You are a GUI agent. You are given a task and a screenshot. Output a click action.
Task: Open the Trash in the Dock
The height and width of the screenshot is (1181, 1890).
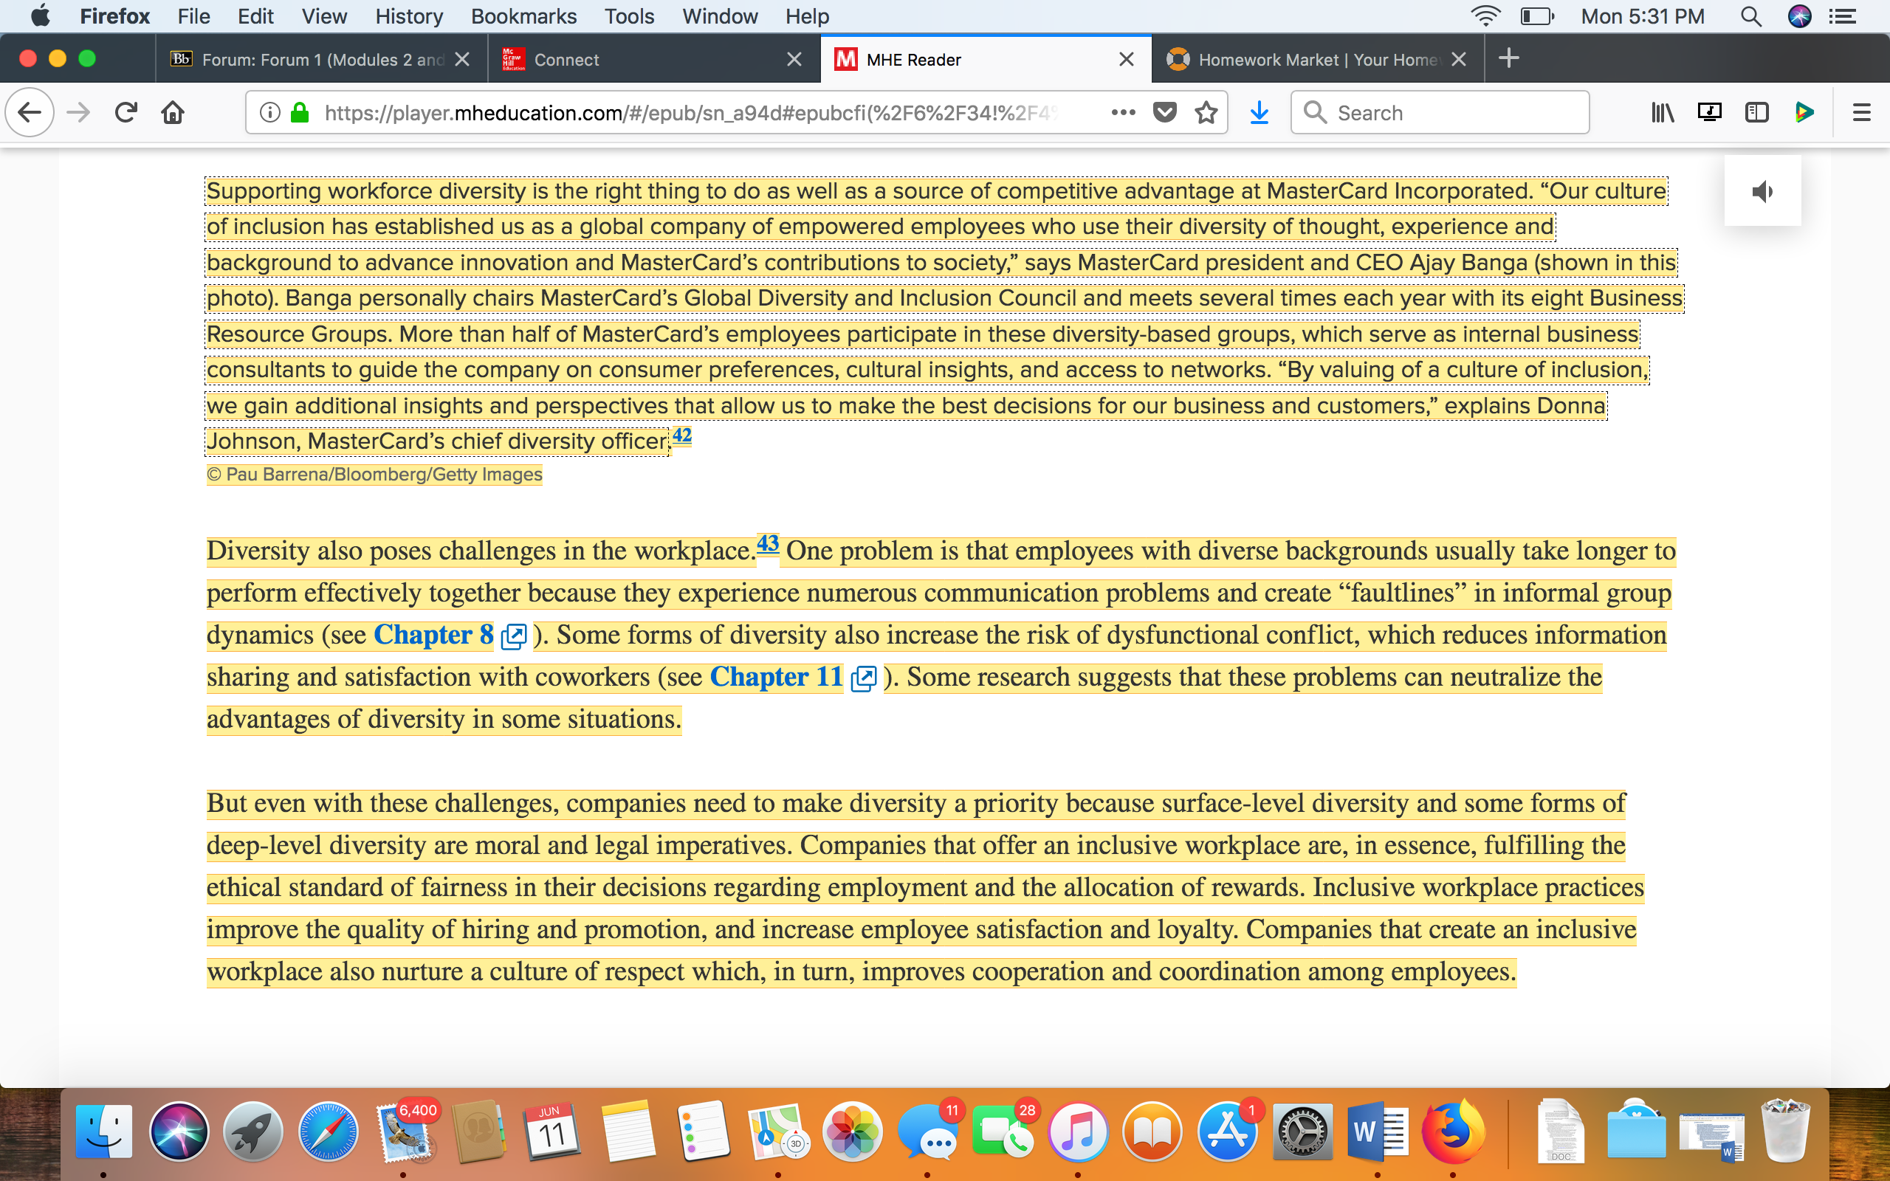[x=1785, y=1131]
